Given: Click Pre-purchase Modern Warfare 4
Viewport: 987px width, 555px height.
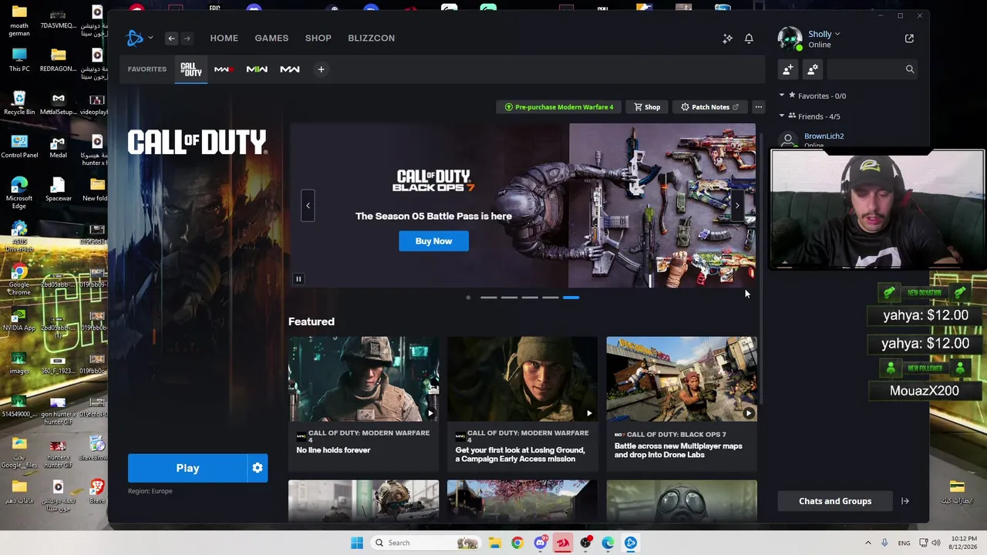Looking at the screenshot, I should pyautogui.click(x=558, y=107).
